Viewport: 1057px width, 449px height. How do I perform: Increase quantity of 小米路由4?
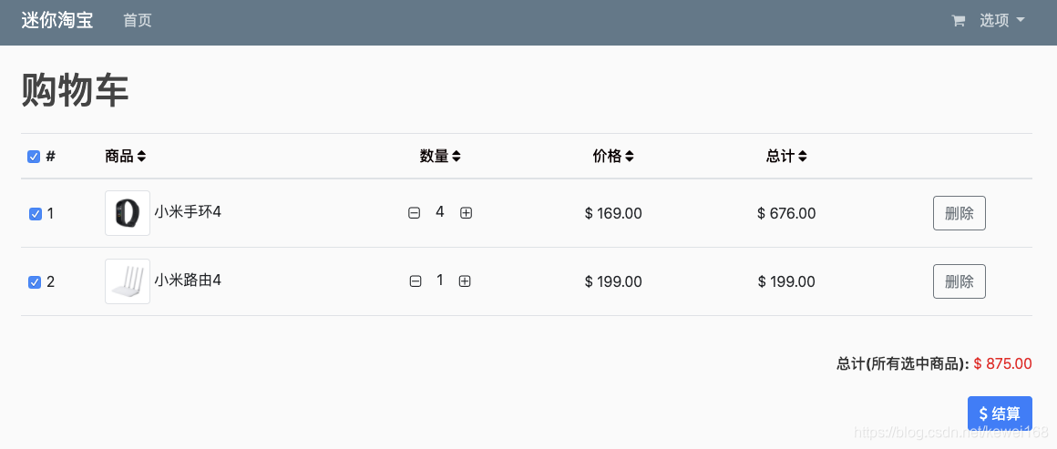(x=465, y=281)
